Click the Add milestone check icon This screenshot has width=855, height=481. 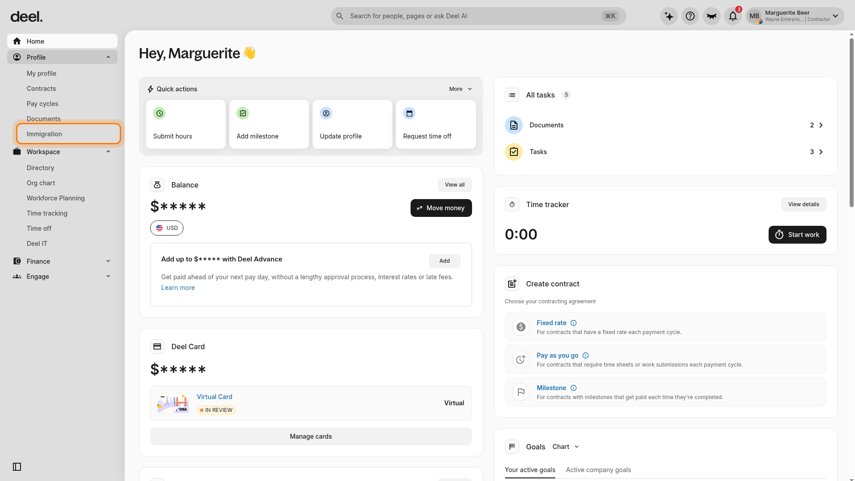coord(243,113)
